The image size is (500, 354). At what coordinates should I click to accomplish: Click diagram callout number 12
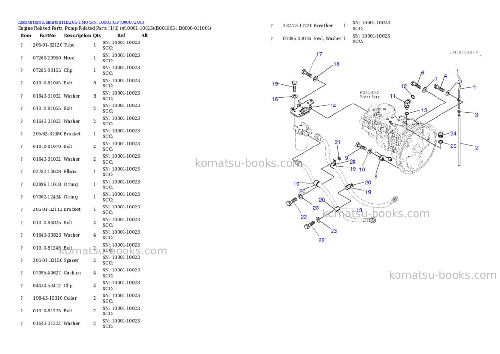(404, 86)
